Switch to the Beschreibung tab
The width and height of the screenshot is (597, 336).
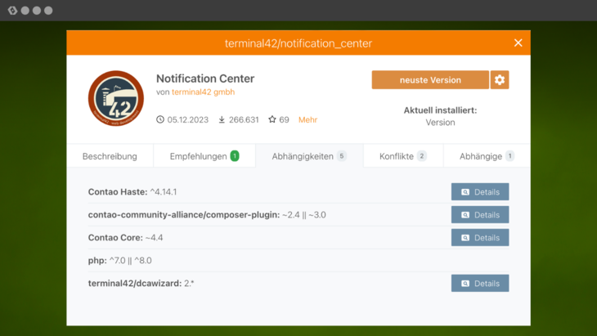[110, 156]
